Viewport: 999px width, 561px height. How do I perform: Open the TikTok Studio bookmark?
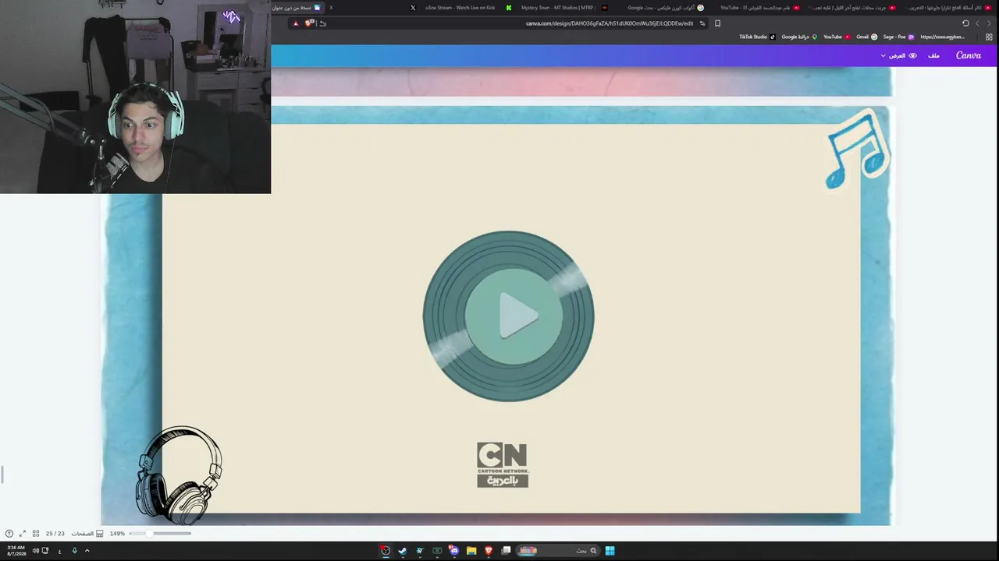[757, 37]
